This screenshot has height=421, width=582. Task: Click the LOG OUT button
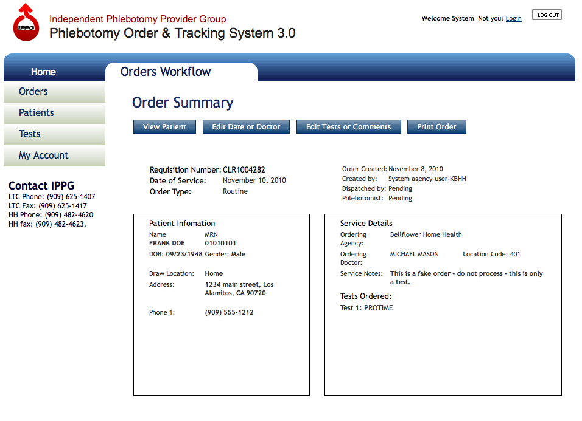[547, 15]
